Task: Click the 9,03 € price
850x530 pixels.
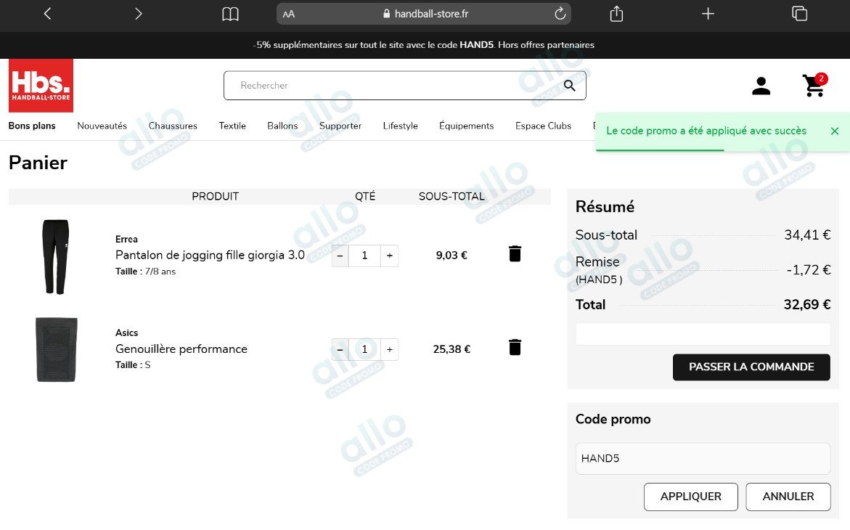Action: pyautogui.click(x=451, y=255)
